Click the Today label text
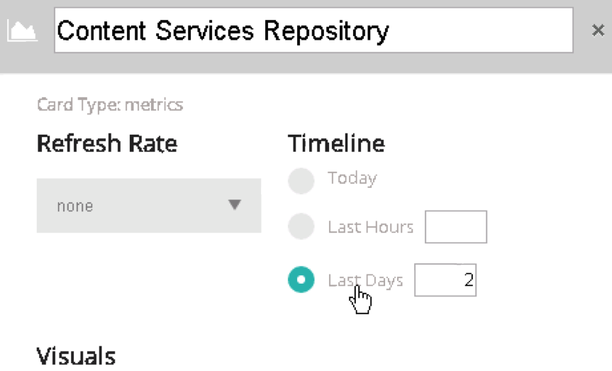This screenshot has width=612, height=371. coord(352,179)
